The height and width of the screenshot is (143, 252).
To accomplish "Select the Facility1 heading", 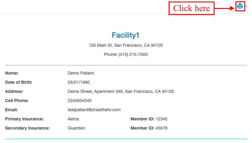I will click(125, 35).
